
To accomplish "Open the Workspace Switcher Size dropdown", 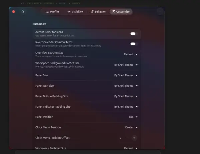I will pyautogui.click(x=131, y=148).
